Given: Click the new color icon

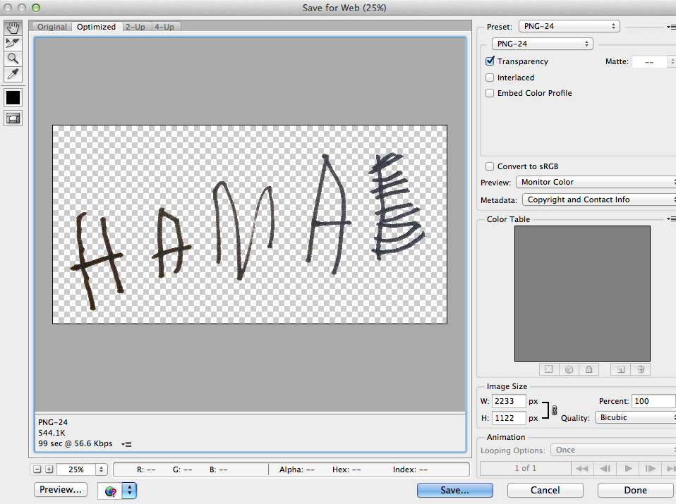Looking at the screenshot, I should click(621, 369).
